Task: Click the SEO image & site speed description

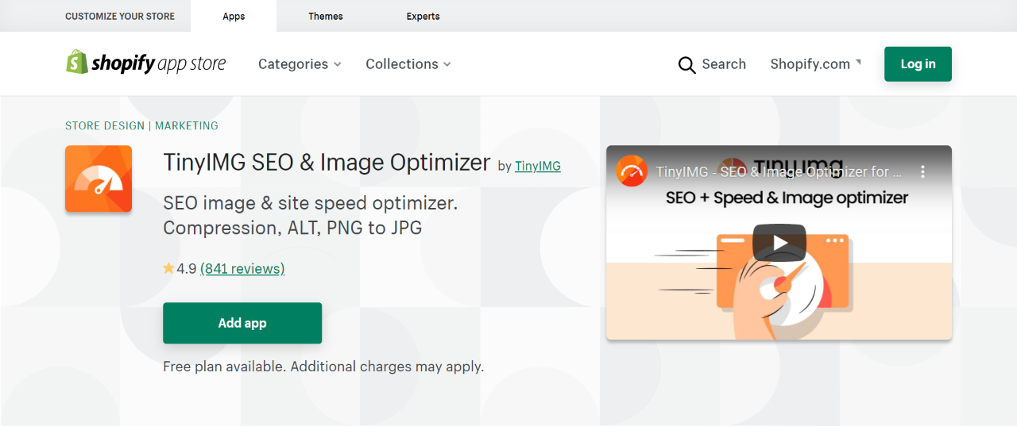Action: 311,216
